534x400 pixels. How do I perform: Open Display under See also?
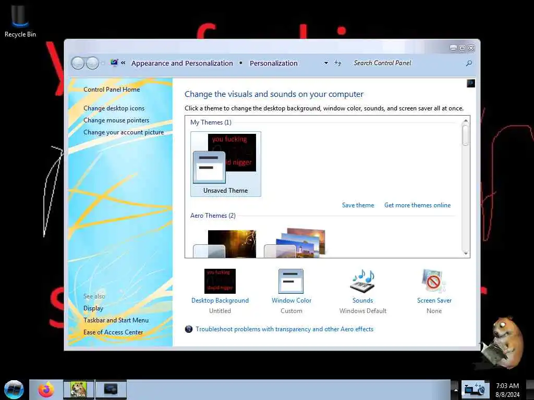[x=93, y=308]
